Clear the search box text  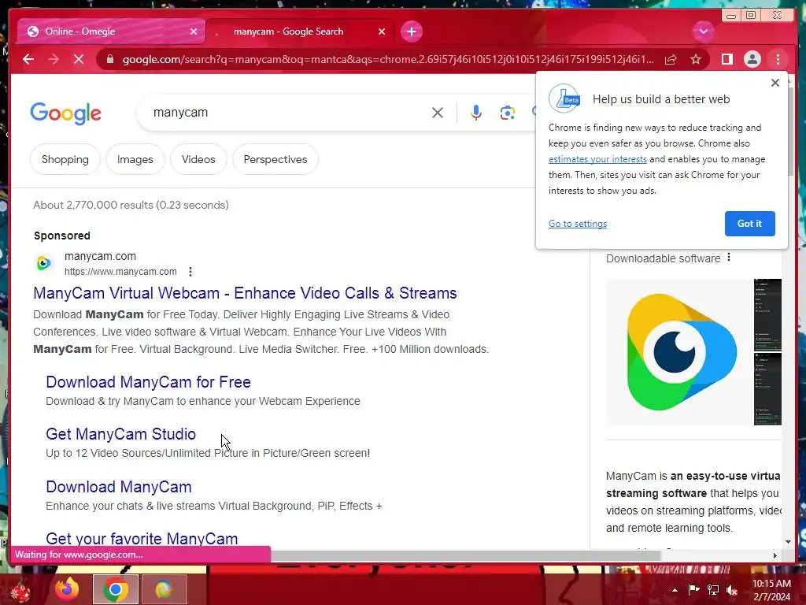click(438, 113)
